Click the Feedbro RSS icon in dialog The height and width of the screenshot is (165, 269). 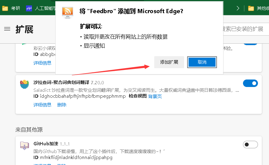pyautogui.click(x=68, y=12)
